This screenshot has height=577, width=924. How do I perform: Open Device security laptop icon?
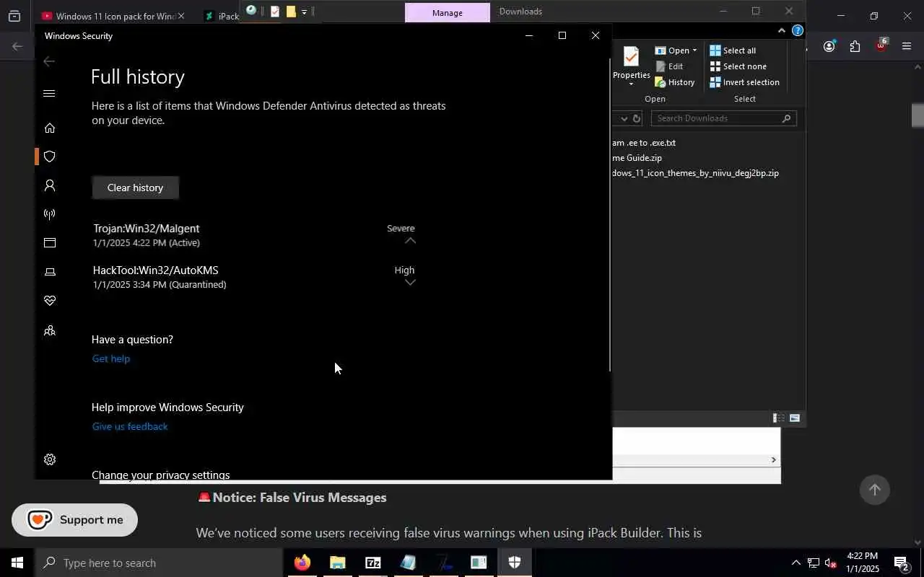point(49,272)
